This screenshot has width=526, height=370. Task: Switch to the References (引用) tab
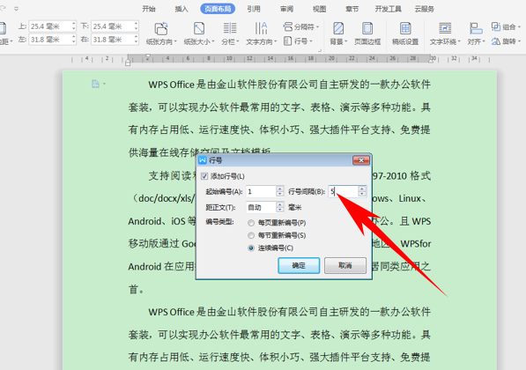(254, 9)
